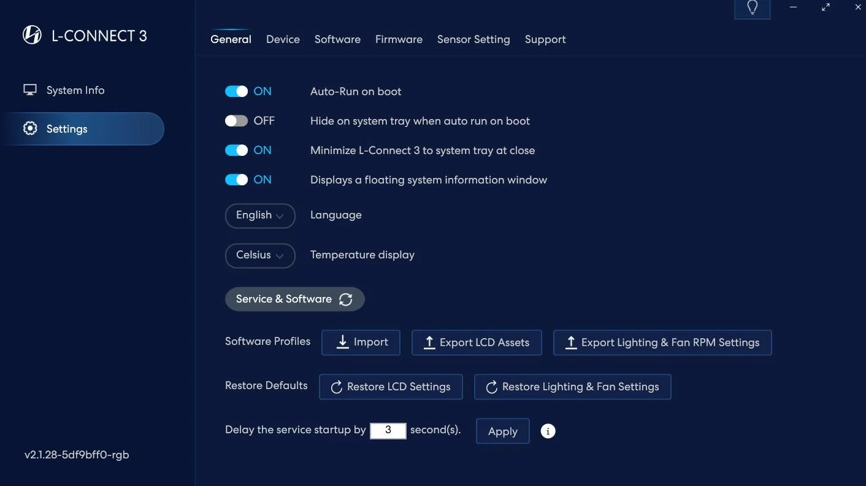Click Export Lighting & Fan RPM Settings

pos(662,342)
